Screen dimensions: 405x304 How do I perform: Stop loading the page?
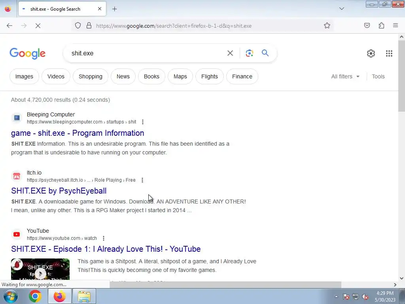coord(38,26)
